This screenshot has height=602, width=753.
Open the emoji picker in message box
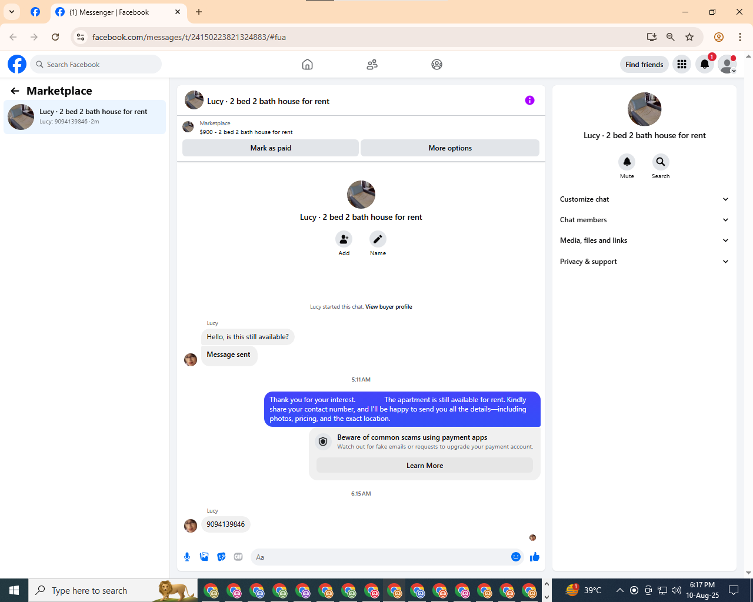click(x=516, y=557)
